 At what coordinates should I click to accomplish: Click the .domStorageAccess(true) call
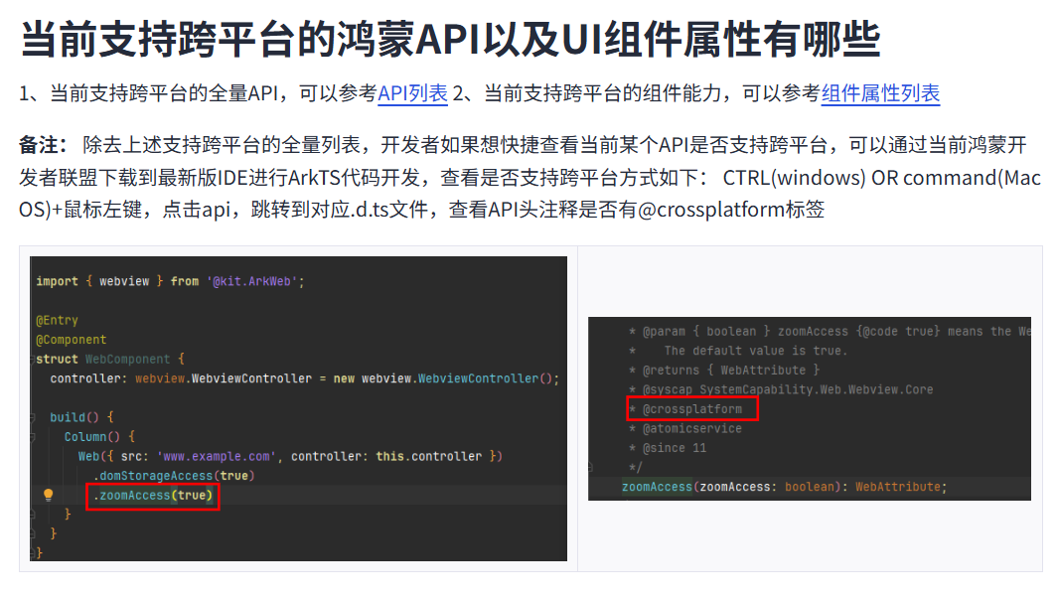point(174,476)
